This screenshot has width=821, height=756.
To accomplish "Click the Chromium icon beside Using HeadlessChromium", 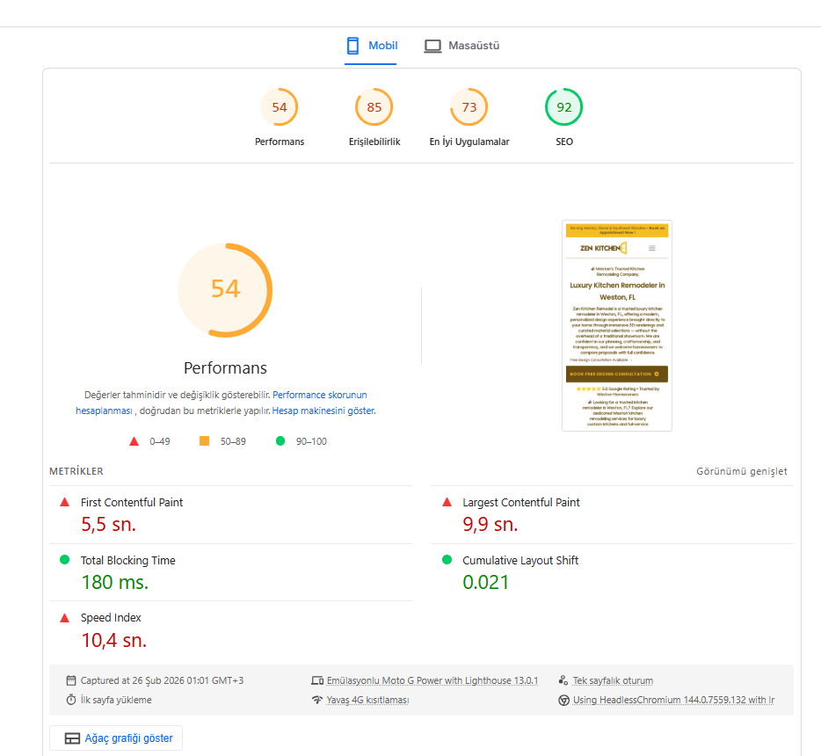I will 563,700.
